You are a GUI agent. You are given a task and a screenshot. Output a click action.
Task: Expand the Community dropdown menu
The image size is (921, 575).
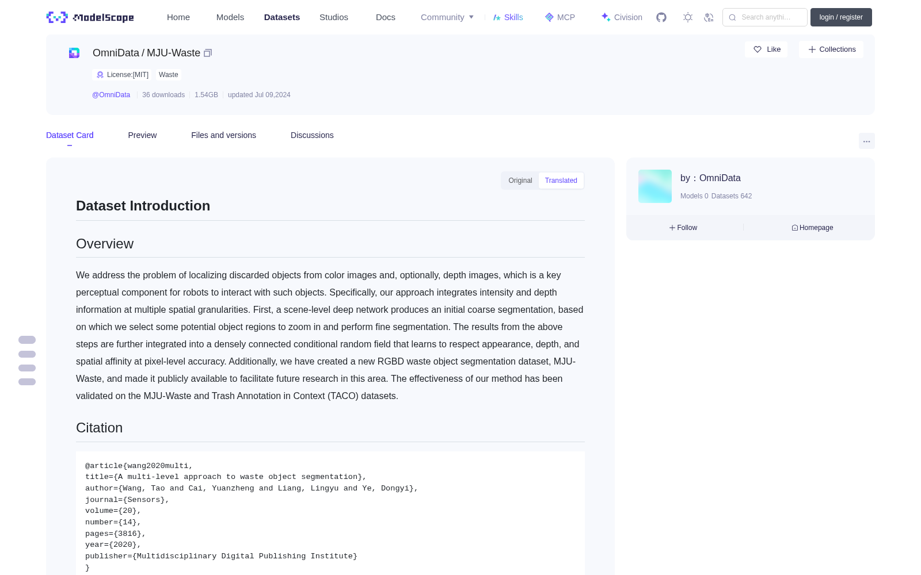447,17
